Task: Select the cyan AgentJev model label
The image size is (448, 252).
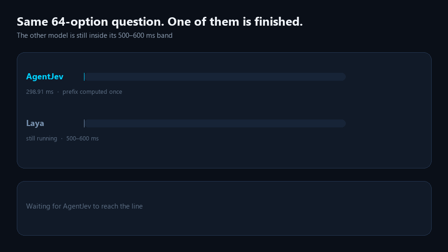Action: coord(45,77)
